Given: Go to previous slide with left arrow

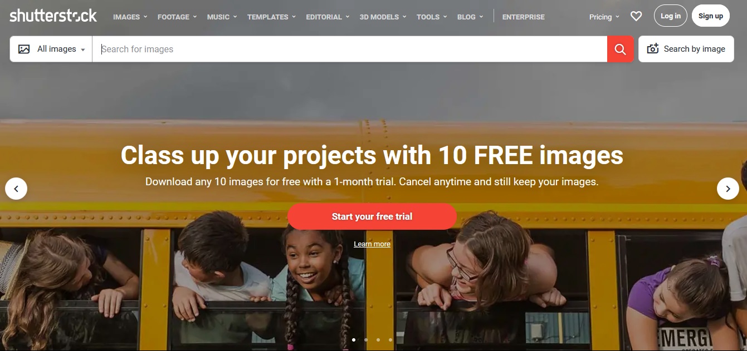Looking at the screenshot, I should coord(16,189).
